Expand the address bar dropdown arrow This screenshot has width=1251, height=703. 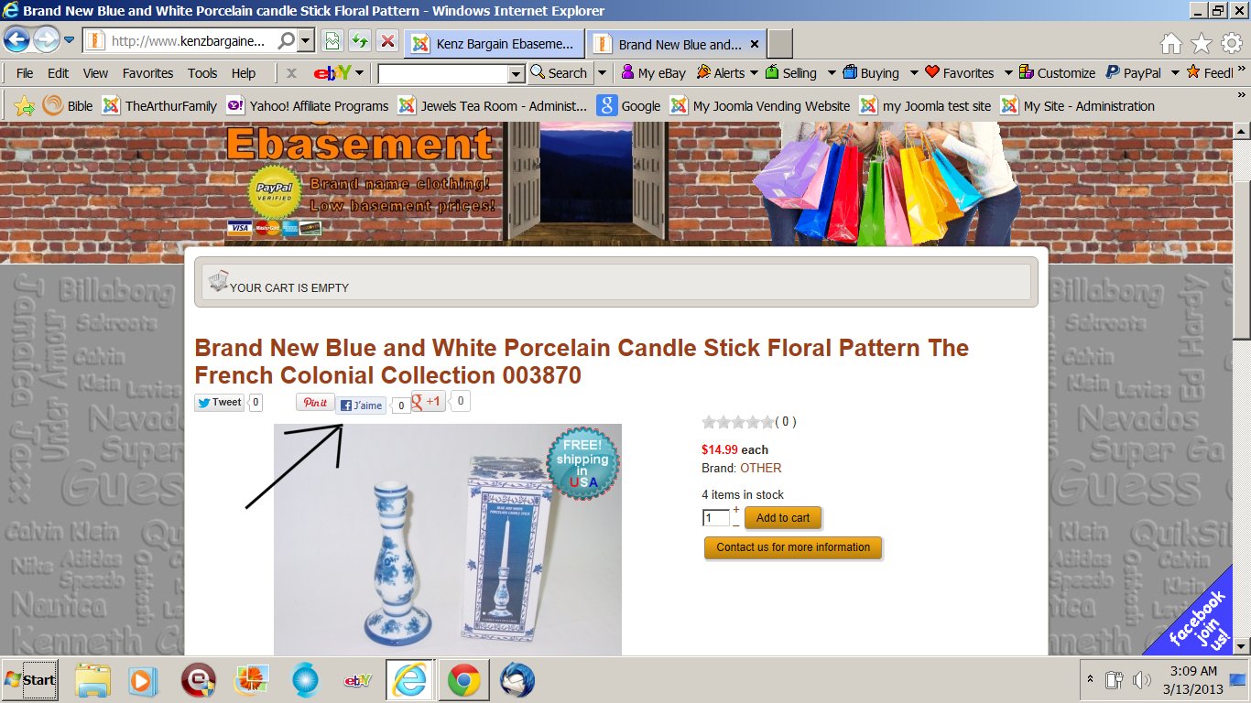(x=305, y=41)
